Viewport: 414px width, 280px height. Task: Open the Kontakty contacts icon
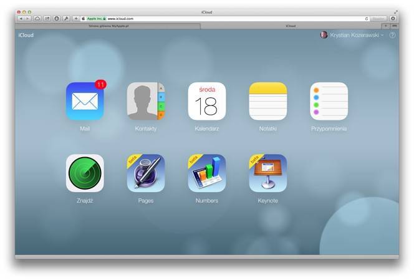[146, 101]
